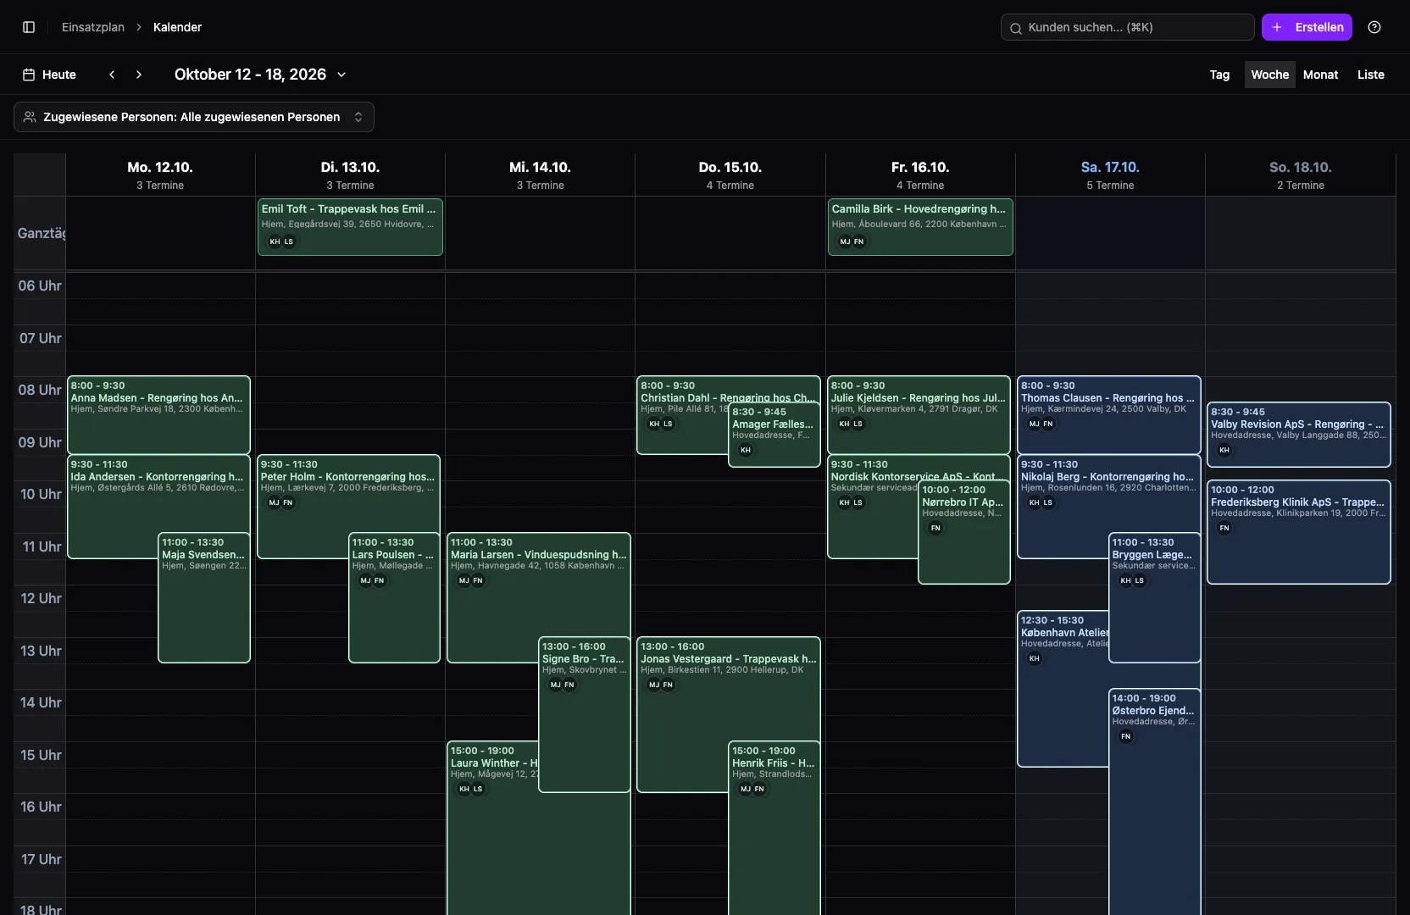Switch to Liste view

(x=1370, y=75)
